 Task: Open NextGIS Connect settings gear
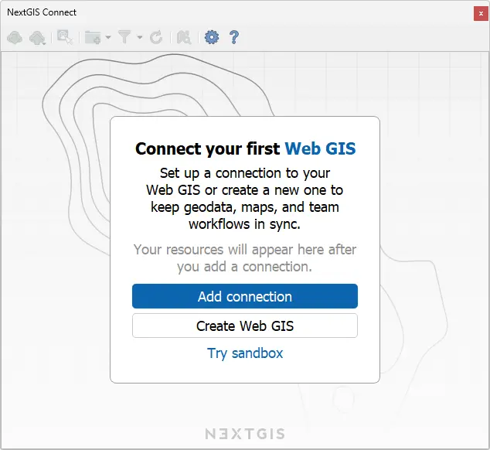pos(212,37)
